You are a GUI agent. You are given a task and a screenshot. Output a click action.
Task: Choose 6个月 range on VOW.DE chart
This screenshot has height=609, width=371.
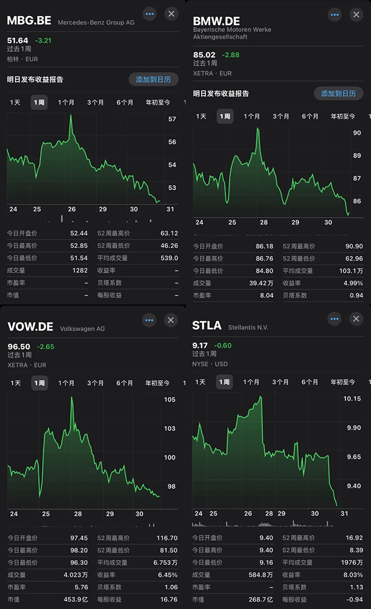pyautogui.click(x=125, y=383)
